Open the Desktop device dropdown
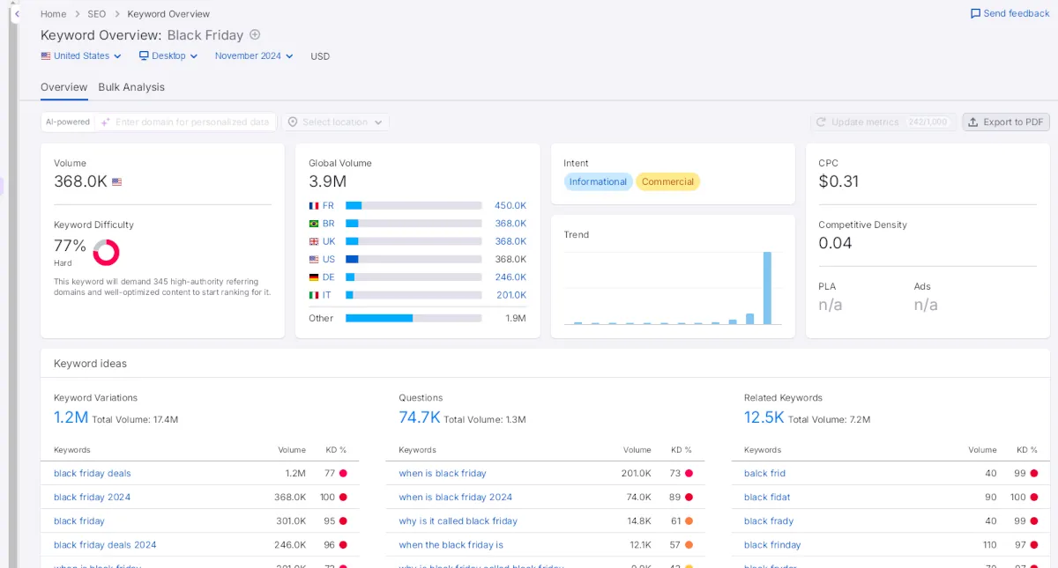 pyautogui.click(x=168, y=55)
